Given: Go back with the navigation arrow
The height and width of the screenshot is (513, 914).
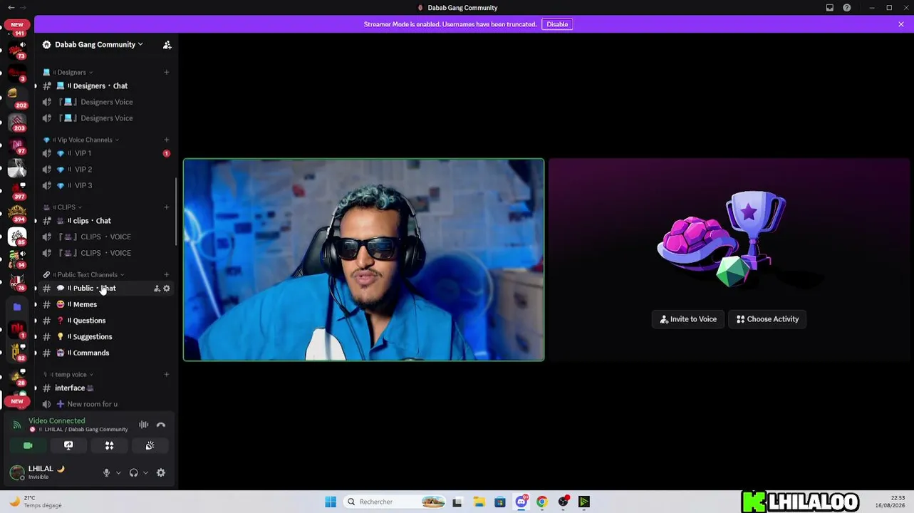Looking at the screenshot, I should click(11, 8).
